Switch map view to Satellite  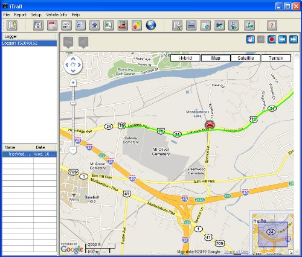click(246, 58)
